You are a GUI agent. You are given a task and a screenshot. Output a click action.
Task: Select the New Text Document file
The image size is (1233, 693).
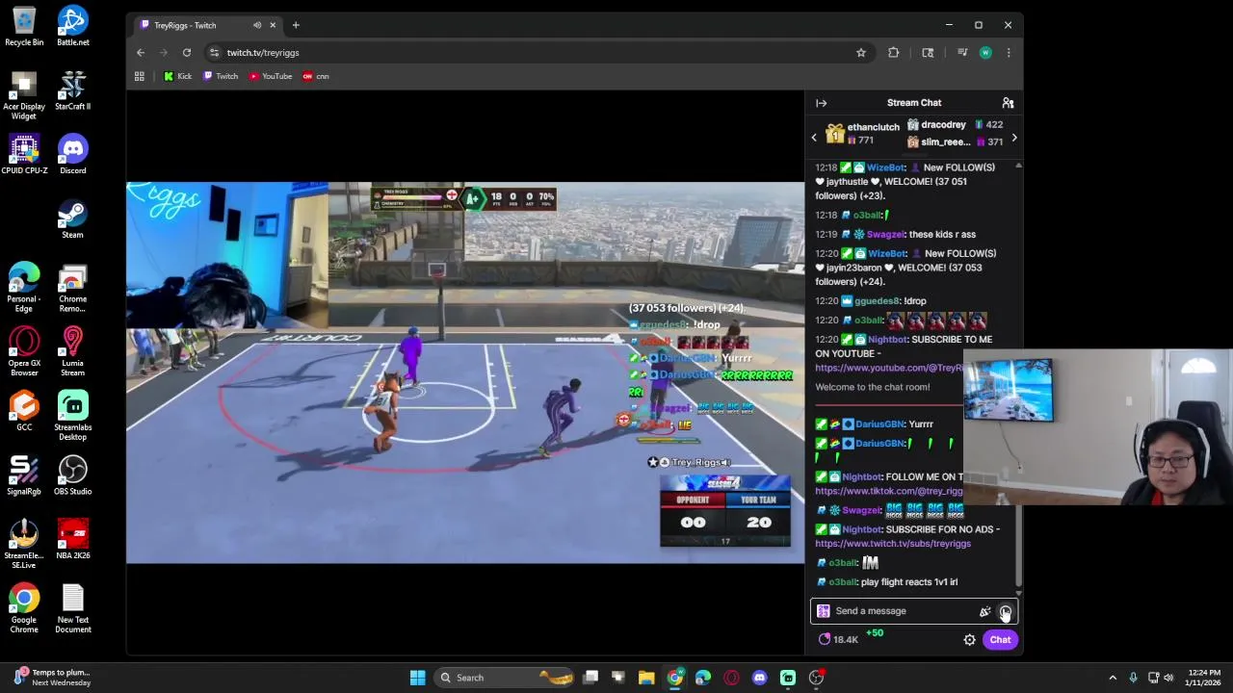[x=72, y=608]
